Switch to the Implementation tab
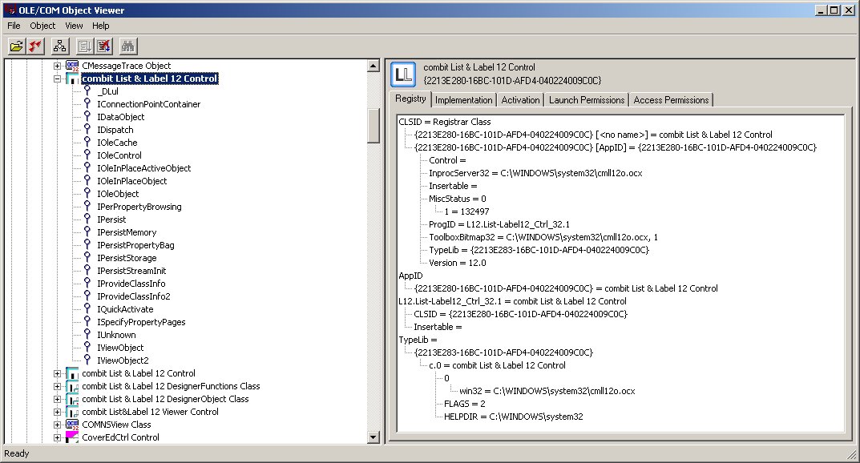The width and height of the screenshot is (860, 463). pos(463,100)
